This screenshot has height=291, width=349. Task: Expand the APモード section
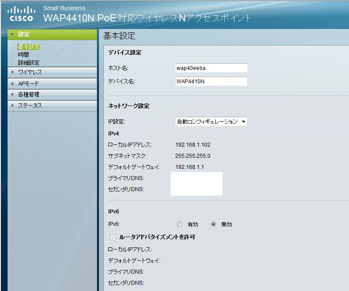[x=52, y=84]
